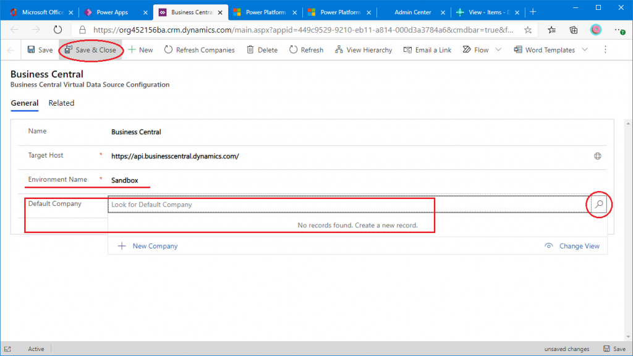
Task: Click Email a Link
Action: pyautogui.click(x=427, y=49)
